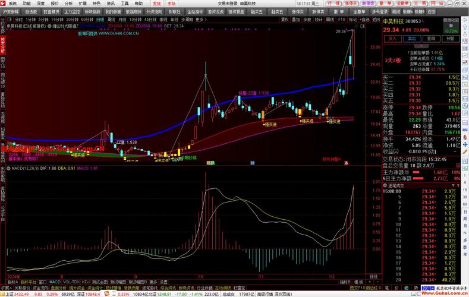Expand the arrow below the 买入 buttons
This screenshot has height=297, width=469.
(421, 46)
